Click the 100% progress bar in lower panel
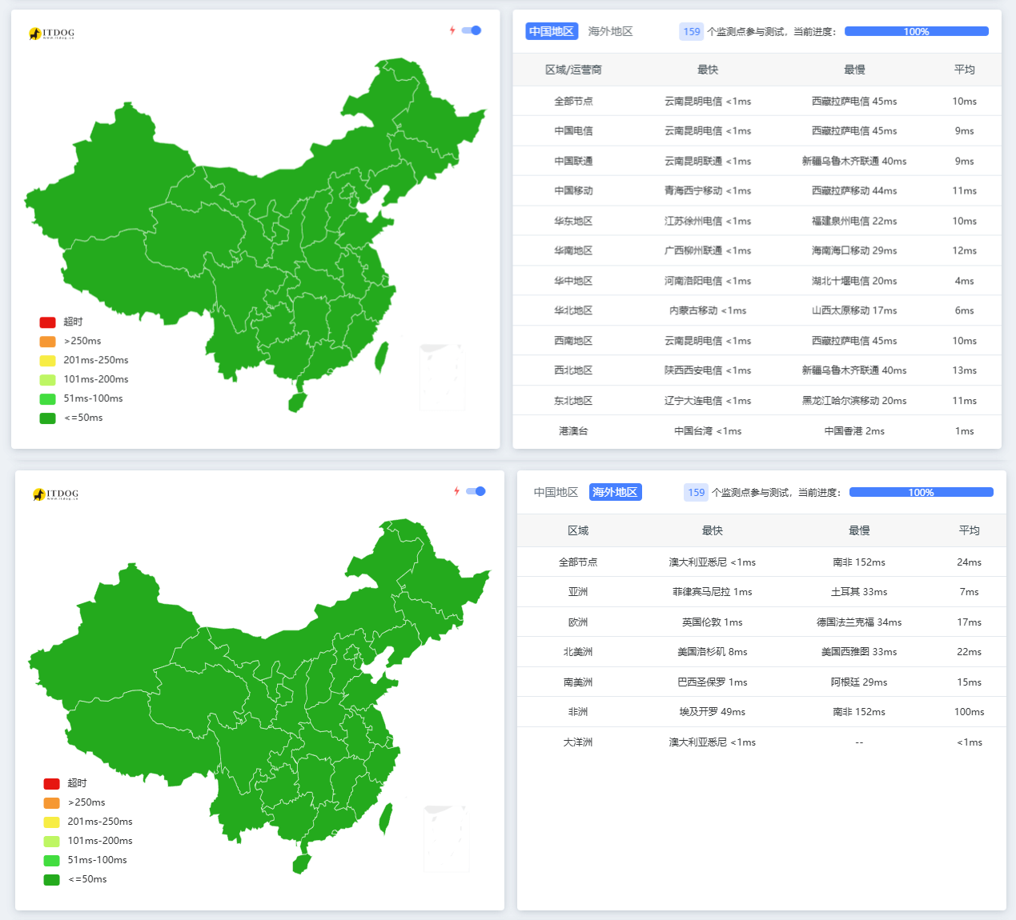This screenshot has height=920, width=1016. coord(921,493)
